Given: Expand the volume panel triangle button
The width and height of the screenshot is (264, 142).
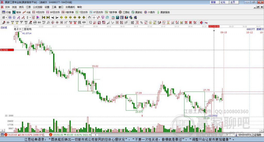Looking at the screenshot, I should [2, 130].
